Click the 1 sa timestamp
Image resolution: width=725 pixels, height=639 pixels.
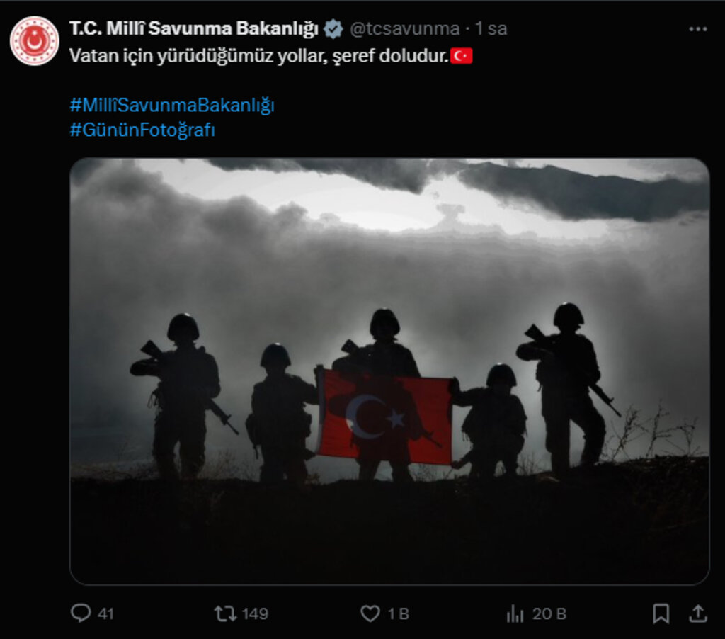491,28
